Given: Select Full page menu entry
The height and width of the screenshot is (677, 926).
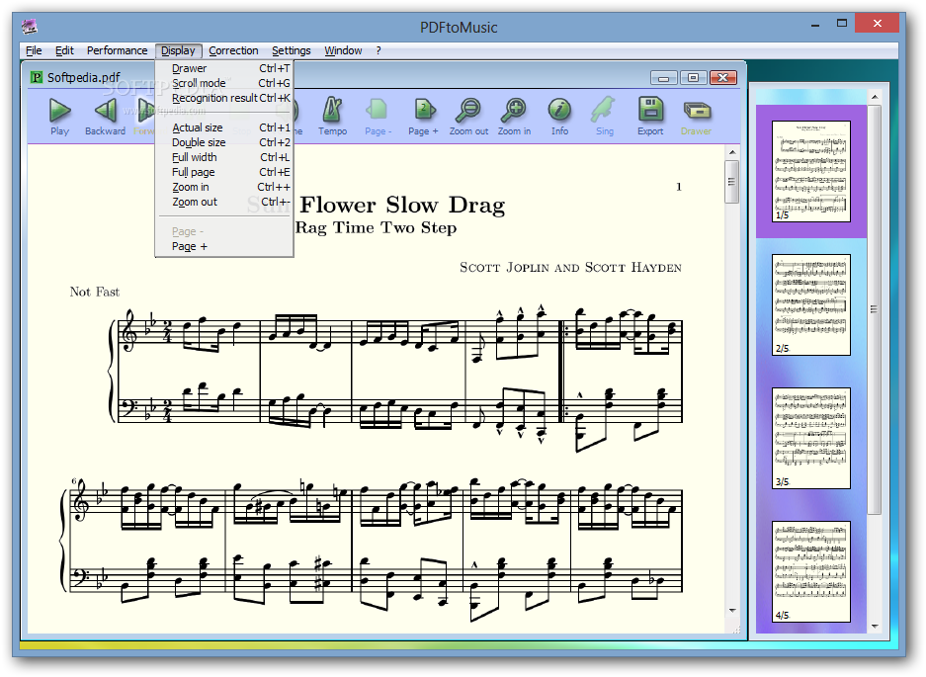Looking at the screenshot, I should click(224, 172).
